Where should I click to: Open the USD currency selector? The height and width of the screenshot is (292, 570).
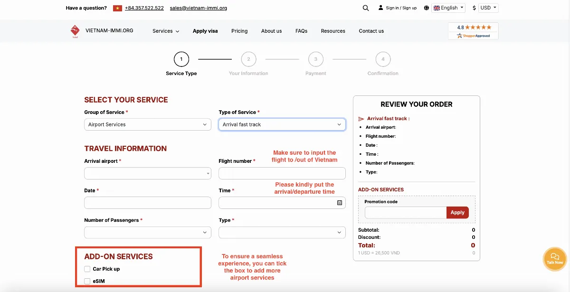488,8
